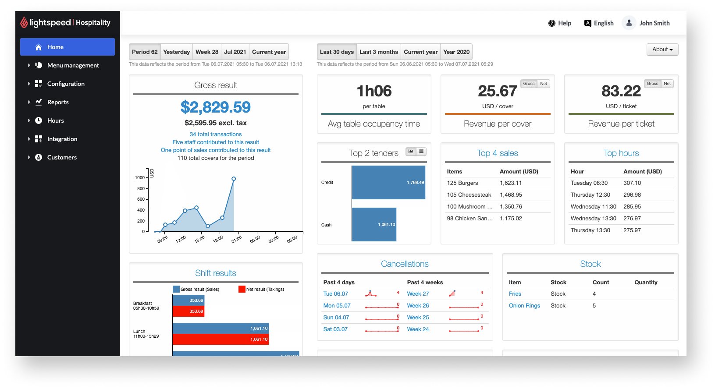Open Week 26 cancellations link
Image resolution: width=715 pixels, height=389 pixels.
(x=418, y=306)
